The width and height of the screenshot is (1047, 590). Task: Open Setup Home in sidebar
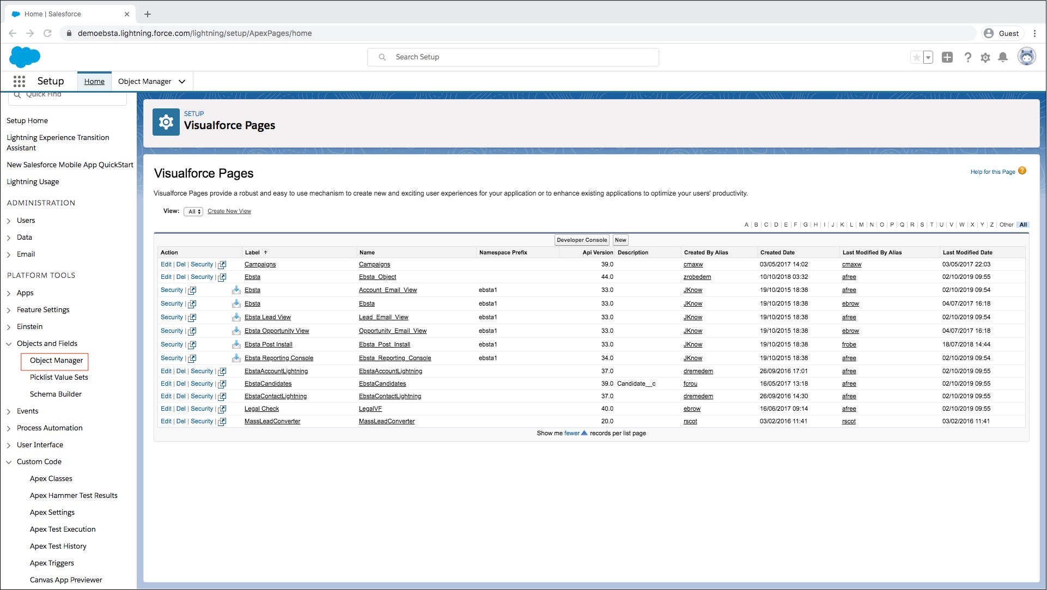coord(27,120)
